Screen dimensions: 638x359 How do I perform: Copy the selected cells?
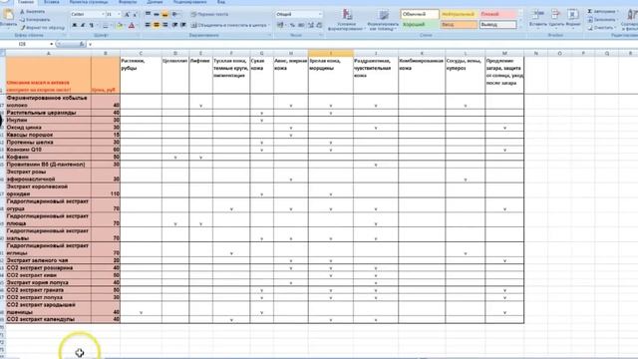[x=35, y=20]
